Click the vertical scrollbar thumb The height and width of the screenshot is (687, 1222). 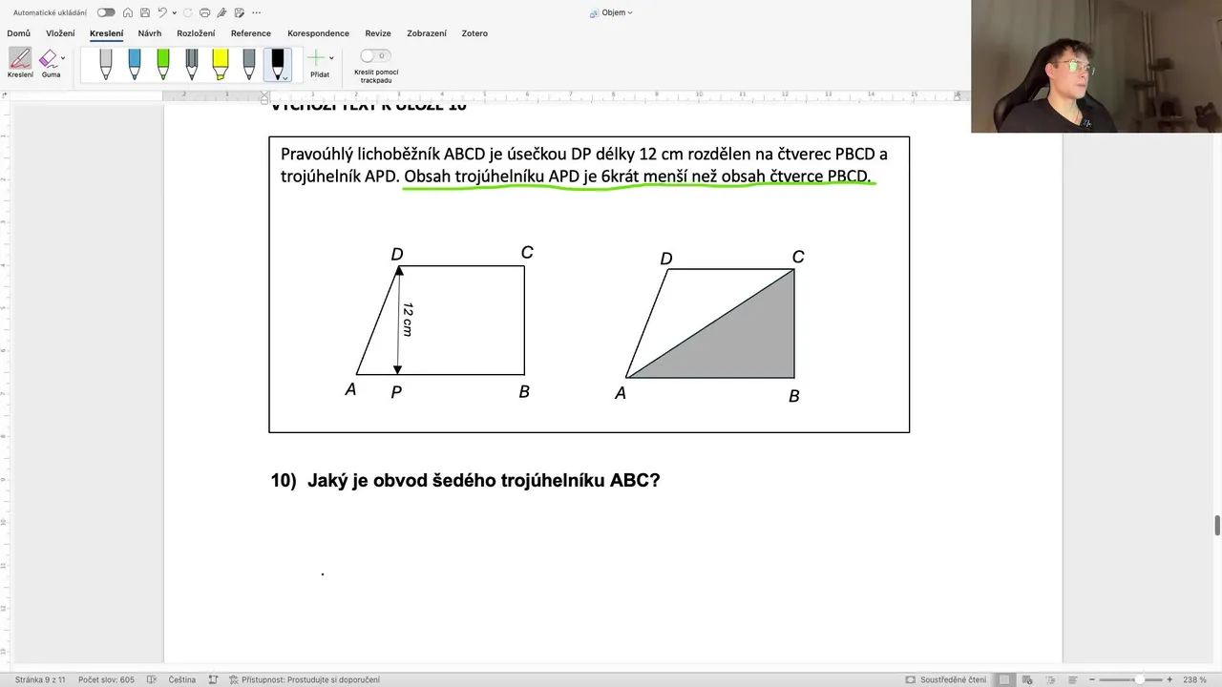click(1217, 526)
